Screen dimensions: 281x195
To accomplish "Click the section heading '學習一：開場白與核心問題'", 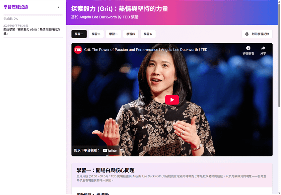I will tap(106, 170).
